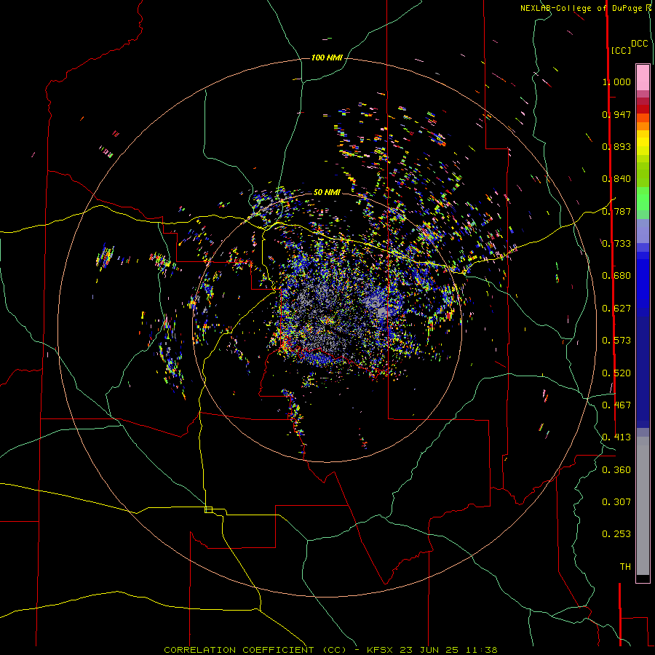The width and height of the screenshot is (655, 655).
Task: Click the 0.413 scale value
Action: tap(616, 437)
